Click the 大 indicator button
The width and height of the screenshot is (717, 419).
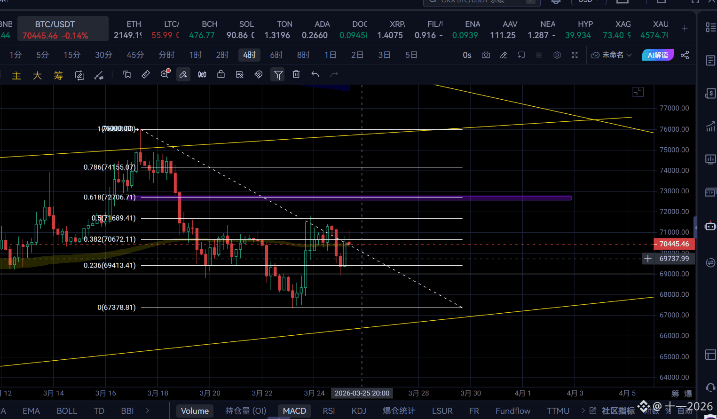(x=38, y=76)
